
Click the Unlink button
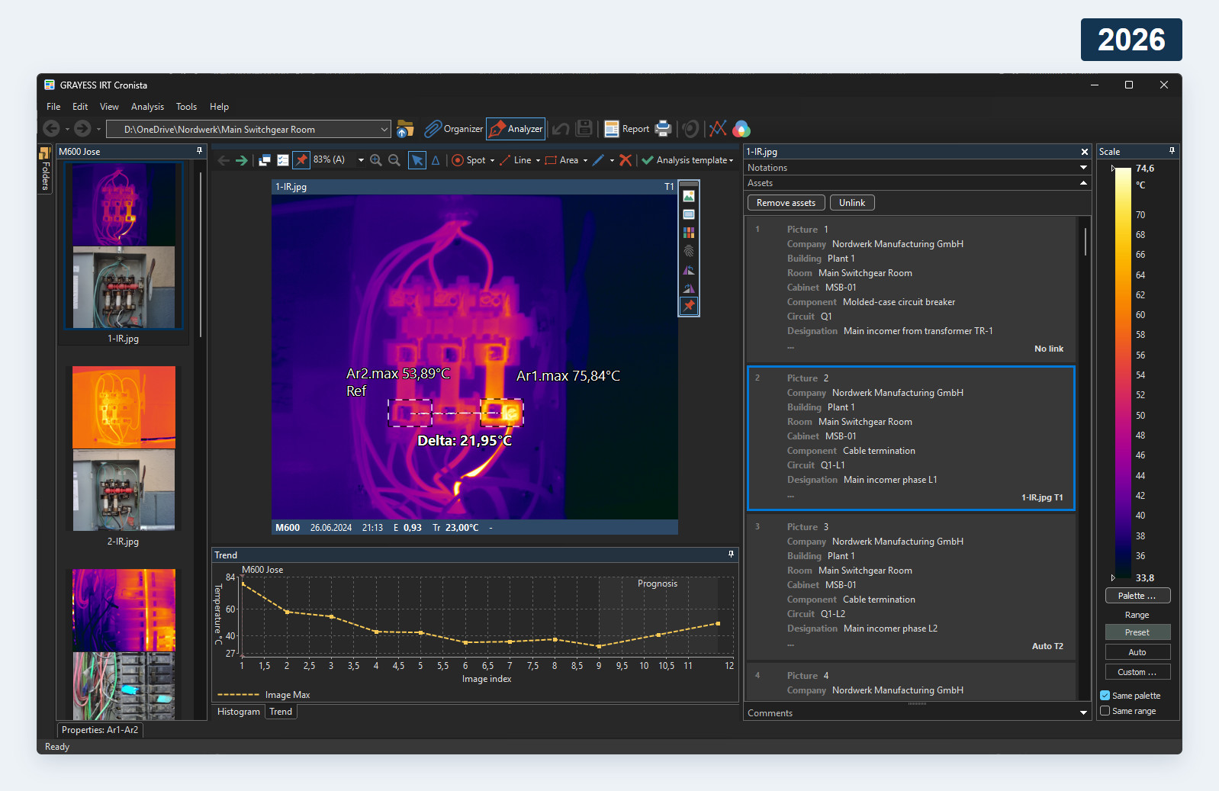(x=852, y=203)
